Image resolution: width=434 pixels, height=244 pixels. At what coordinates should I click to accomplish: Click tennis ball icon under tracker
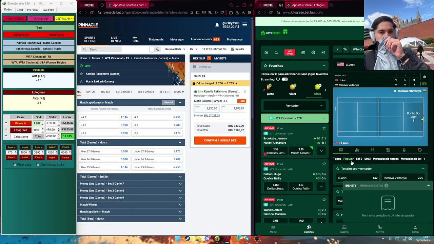pos(420,150)
